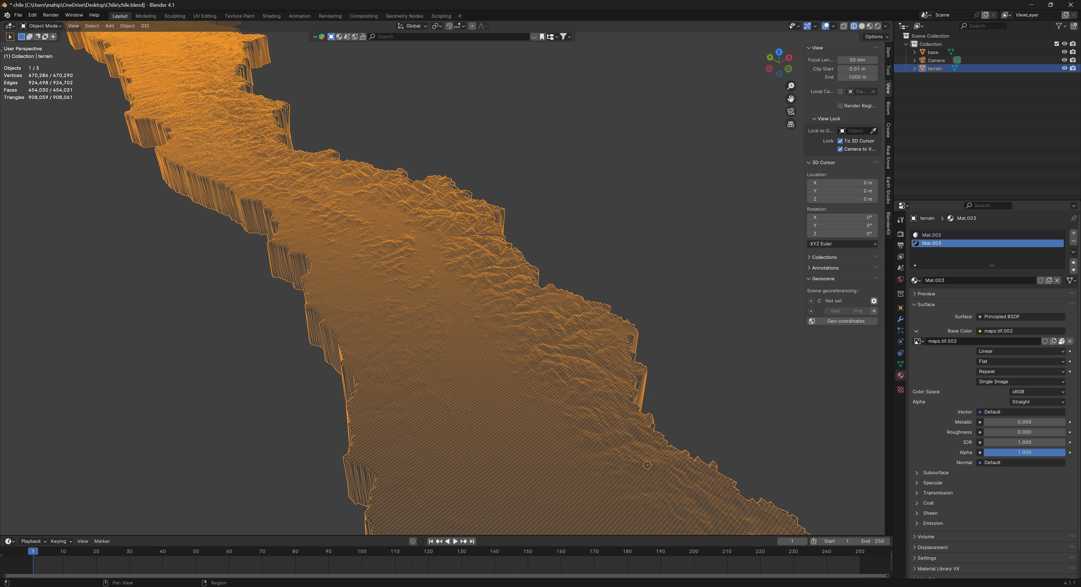
Task: Click the Roughness value slider
Action: pyautogui.click(x=1024, y=432)
